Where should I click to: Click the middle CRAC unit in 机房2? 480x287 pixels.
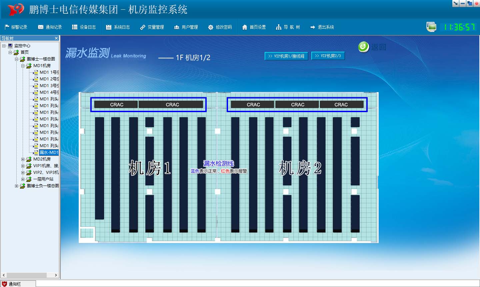coord(298,104)
